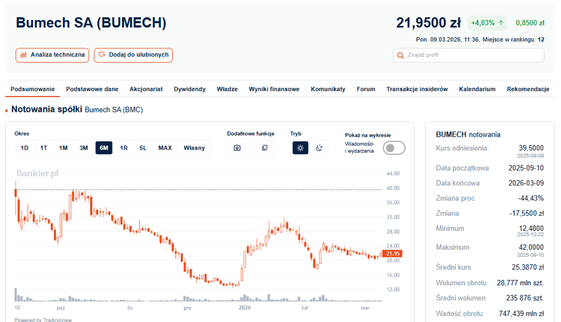Click the Minimum value 12,4800
Image resolution: width=561 pixels, height=322 pixels.
coord(531,228)
